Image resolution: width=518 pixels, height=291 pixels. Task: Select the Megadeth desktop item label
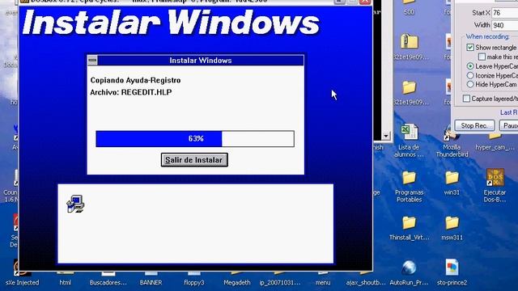237,282
